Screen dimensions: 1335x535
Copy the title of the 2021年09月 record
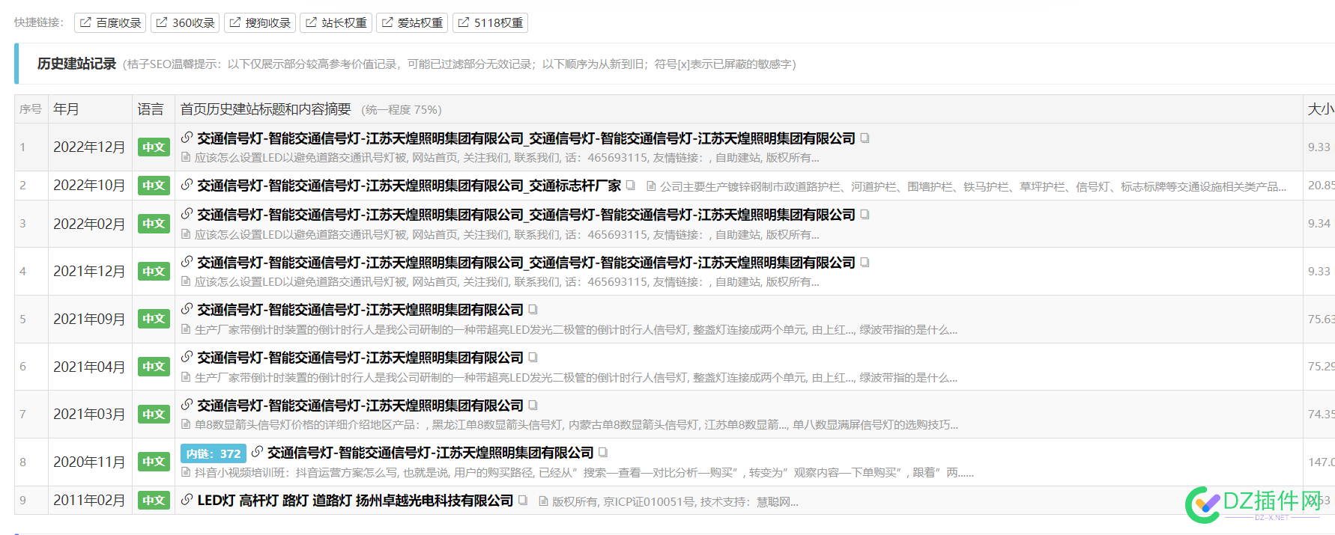click(x=533, y=310)
